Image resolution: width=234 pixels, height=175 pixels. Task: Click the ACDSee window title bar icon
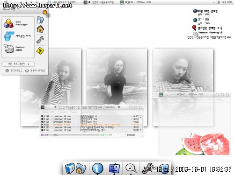[161, 94]
